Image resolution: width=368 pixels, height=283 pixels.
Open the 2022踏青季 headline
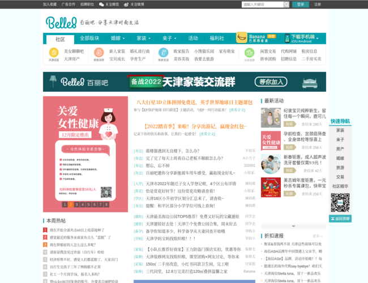pos(194,126)
